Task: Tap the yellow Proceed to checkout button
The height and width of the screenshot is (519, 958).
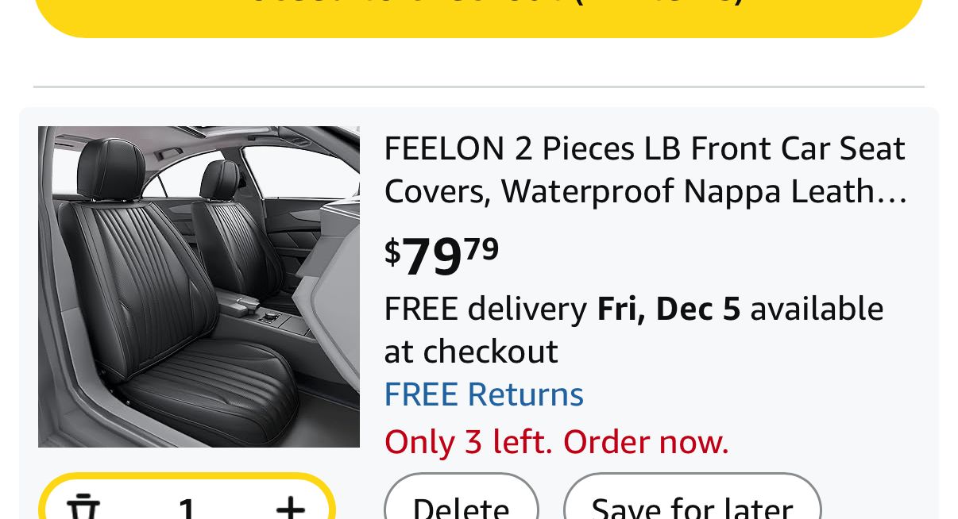Action: (x=479, y=12)
